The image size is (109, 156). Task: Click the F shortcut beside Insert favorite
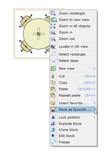pos(95,103)
